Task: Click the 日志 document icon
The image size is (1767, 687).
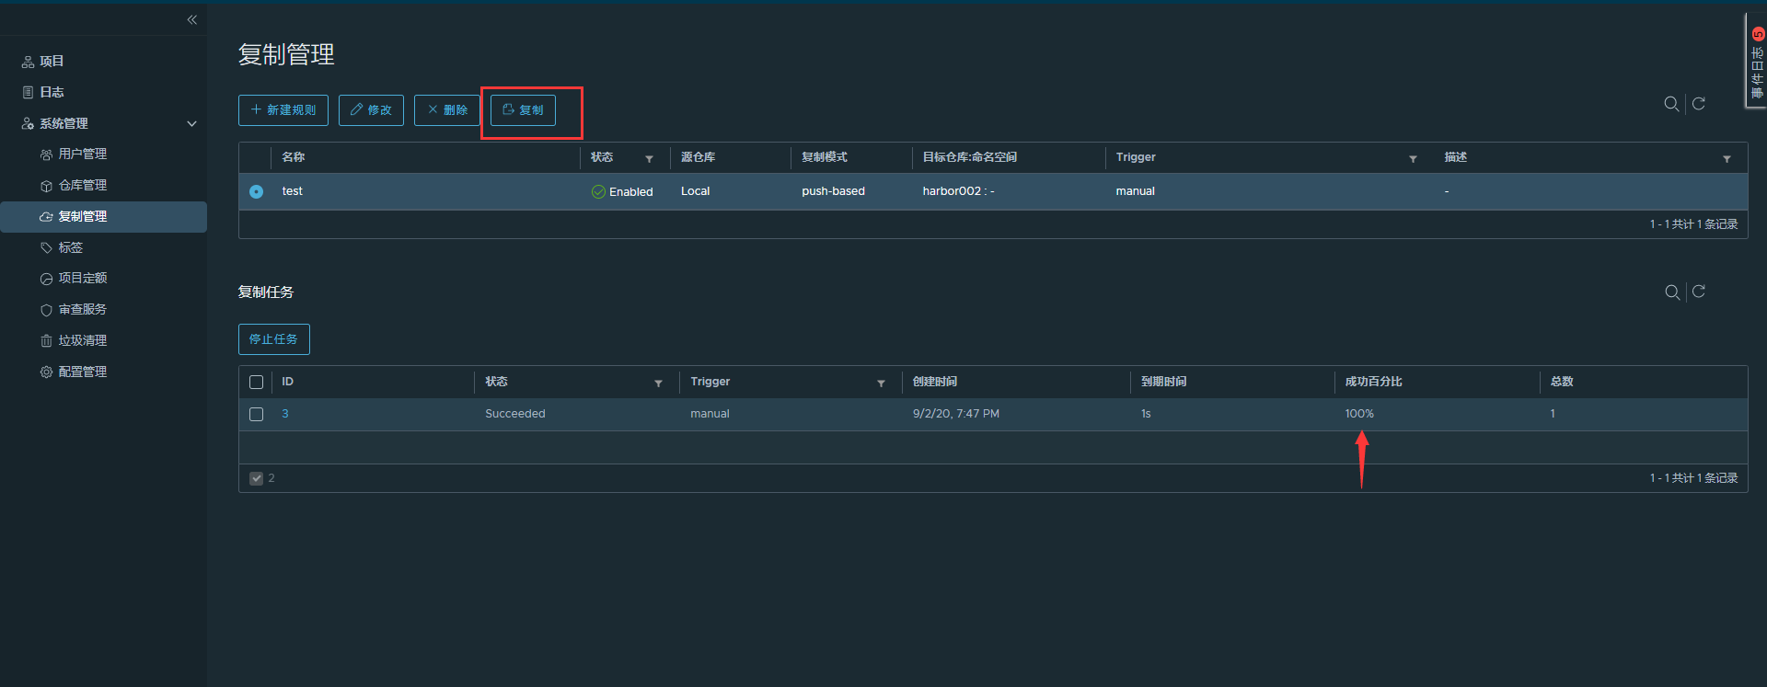Action: (x=28, y=92)
